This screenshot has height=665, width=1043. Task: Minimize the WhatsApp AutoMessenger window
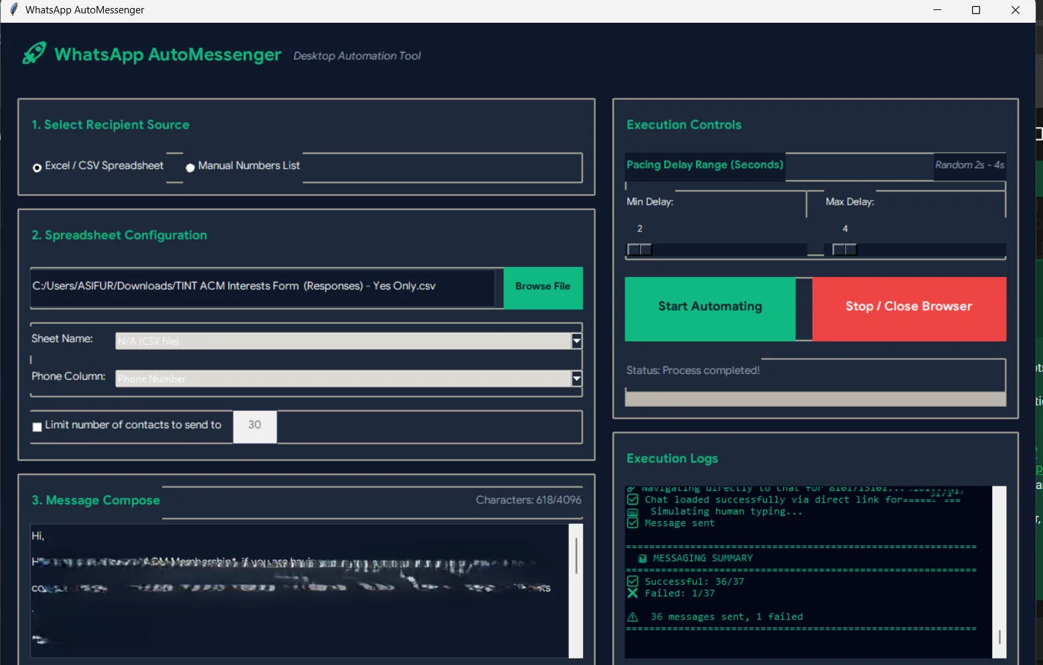pyautogui.click(x=937, y=10)
